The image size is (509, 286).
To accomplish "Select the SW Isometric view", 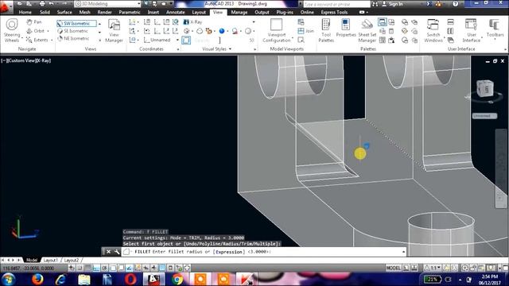I will pos(76,23).
